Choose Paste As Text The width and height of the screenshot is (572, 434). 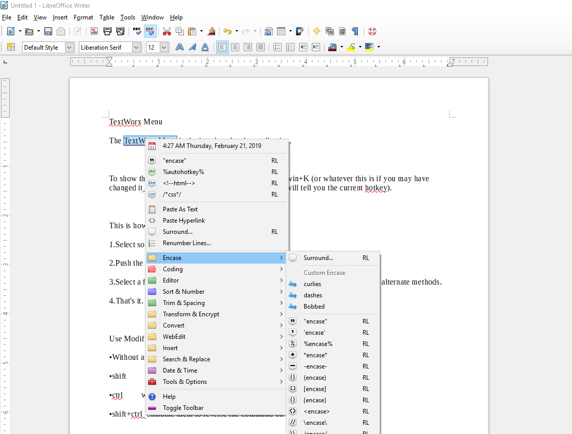coord(217,209)
